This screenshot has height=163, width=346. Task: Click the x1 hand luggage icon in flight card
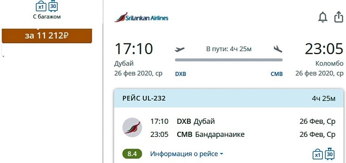tap(318, 155)
